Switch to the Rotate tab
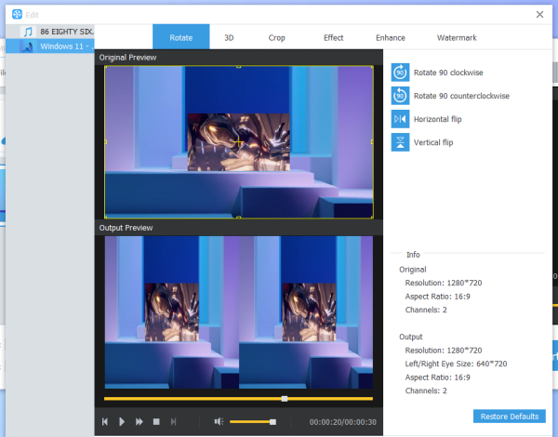 click(181, 37)
